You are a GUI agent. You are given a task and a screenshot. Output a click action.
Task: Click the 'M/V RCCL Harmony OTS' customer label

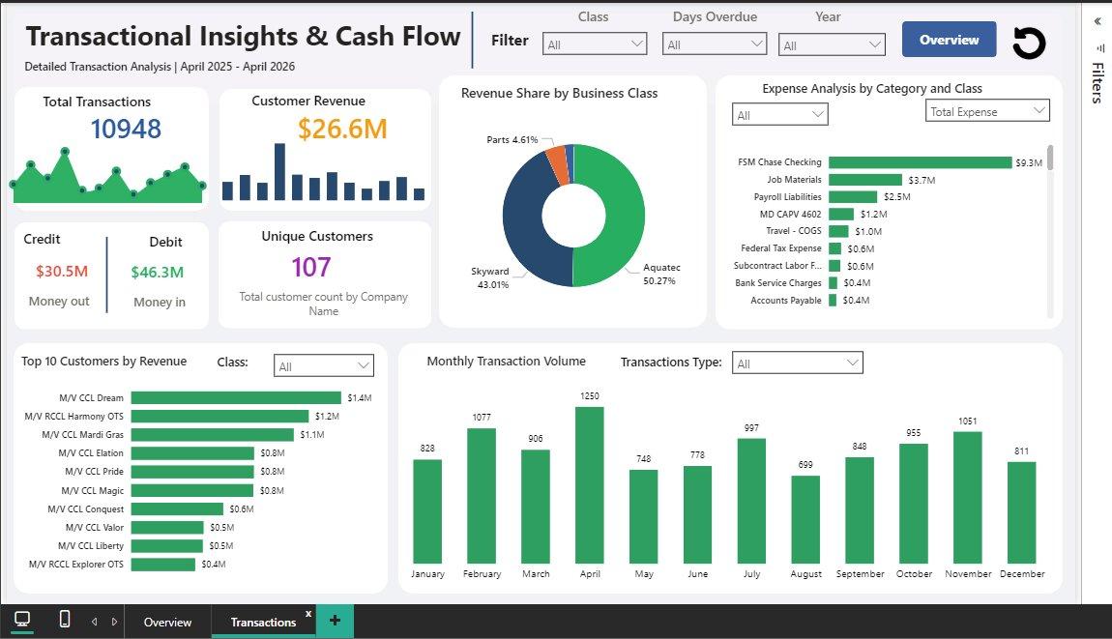(x=73, y=417)
